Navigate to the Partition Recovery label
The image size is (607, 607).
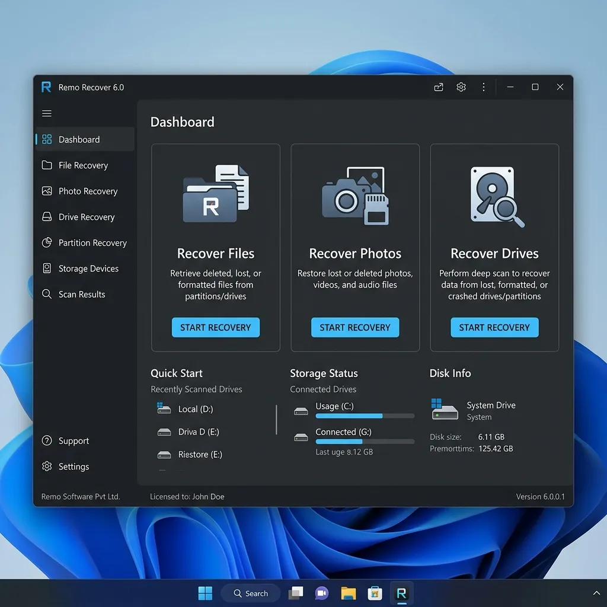click(92, 242)
